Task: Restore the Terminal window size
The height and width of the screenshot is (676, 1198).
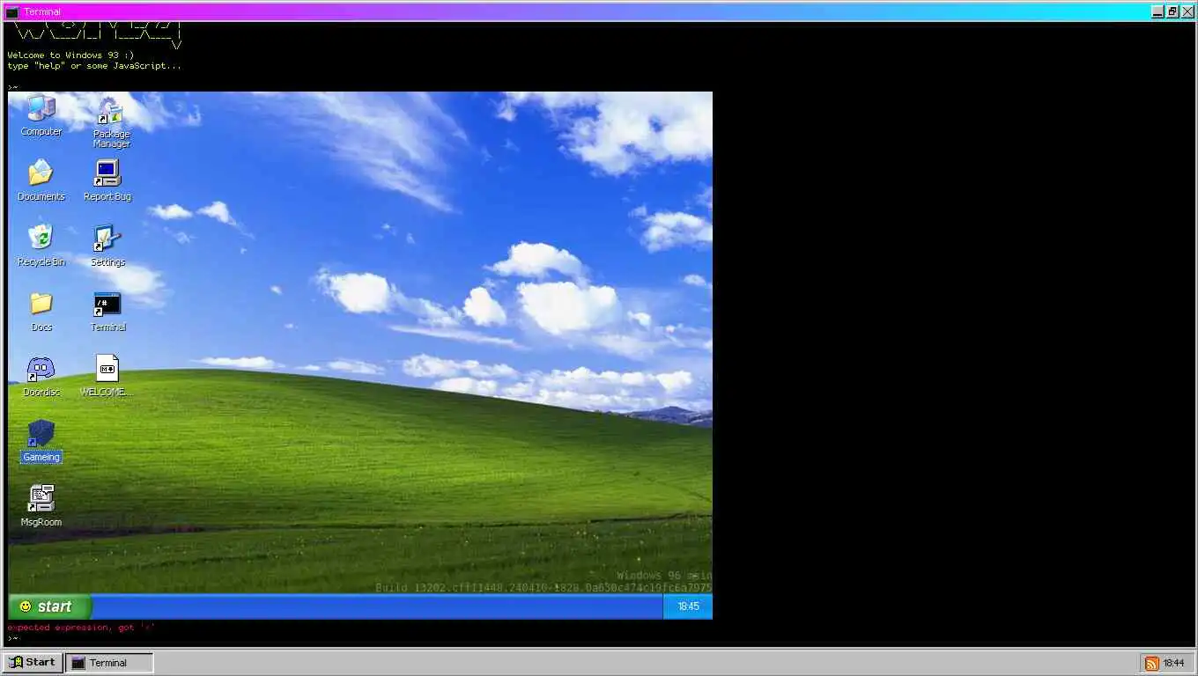Action: 1172,11
